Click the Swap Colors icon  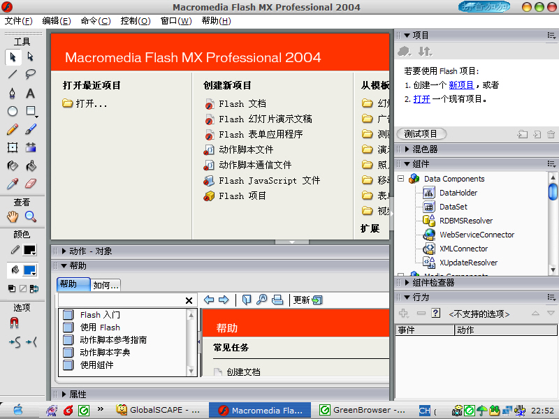(x=34, y=288)
